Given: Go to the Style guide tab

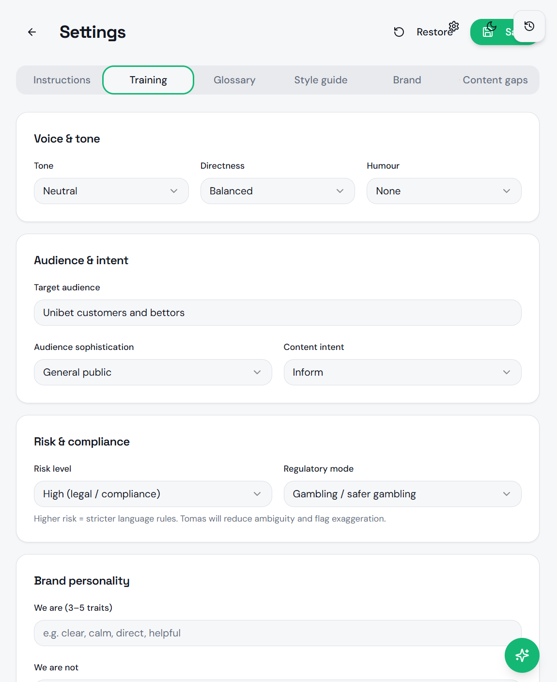Looking at the screenshot, I should (x=321, y=80).
